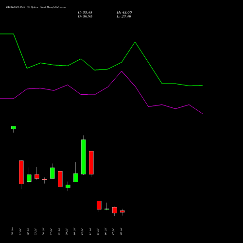Click the 01 Jul date axis label
The image size is (243, 243).
click(20, 232)
